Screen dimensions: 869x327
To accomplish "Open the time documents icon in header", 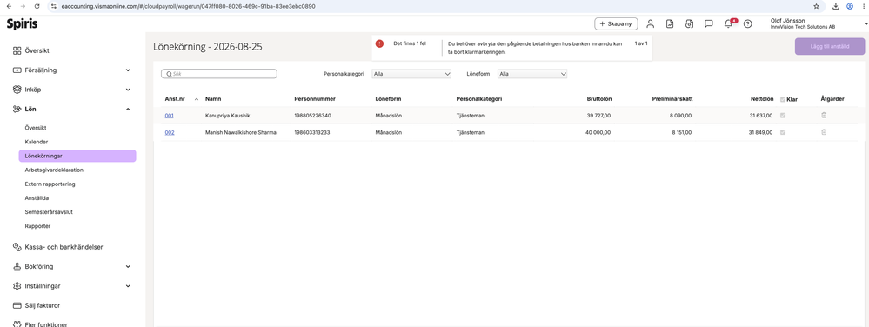I will click(x=689, y=23).
